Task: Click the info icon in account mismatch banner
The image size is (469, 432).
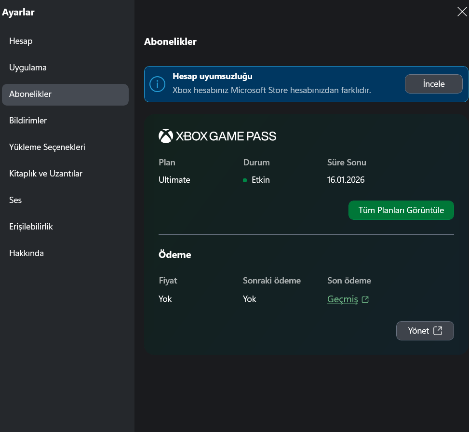Action: 157,84
